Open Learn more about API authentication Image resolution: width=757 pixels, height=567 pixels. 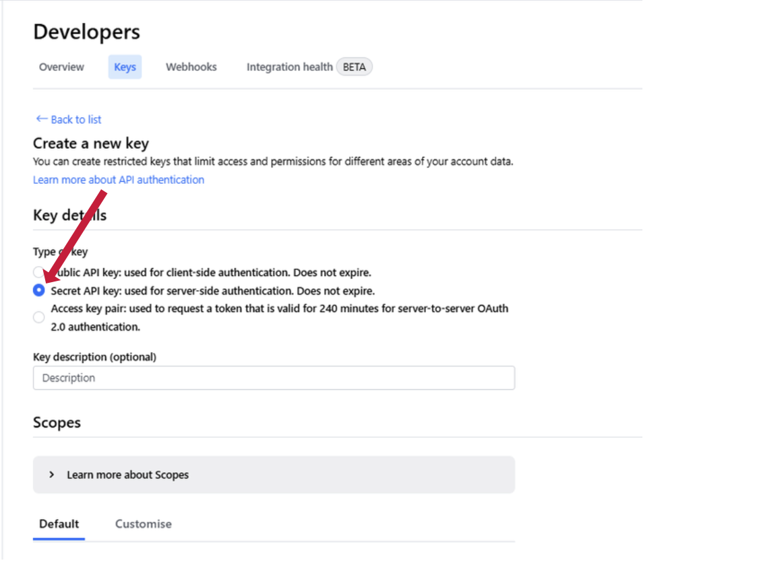(118, 180)
